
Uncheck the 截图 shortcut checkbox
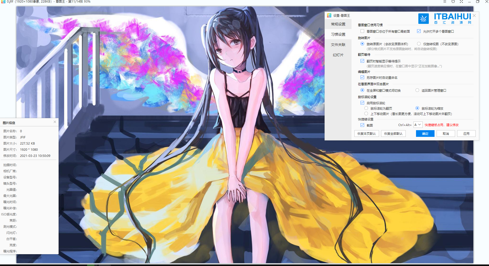pyautogui.click(x=362, y=125)
